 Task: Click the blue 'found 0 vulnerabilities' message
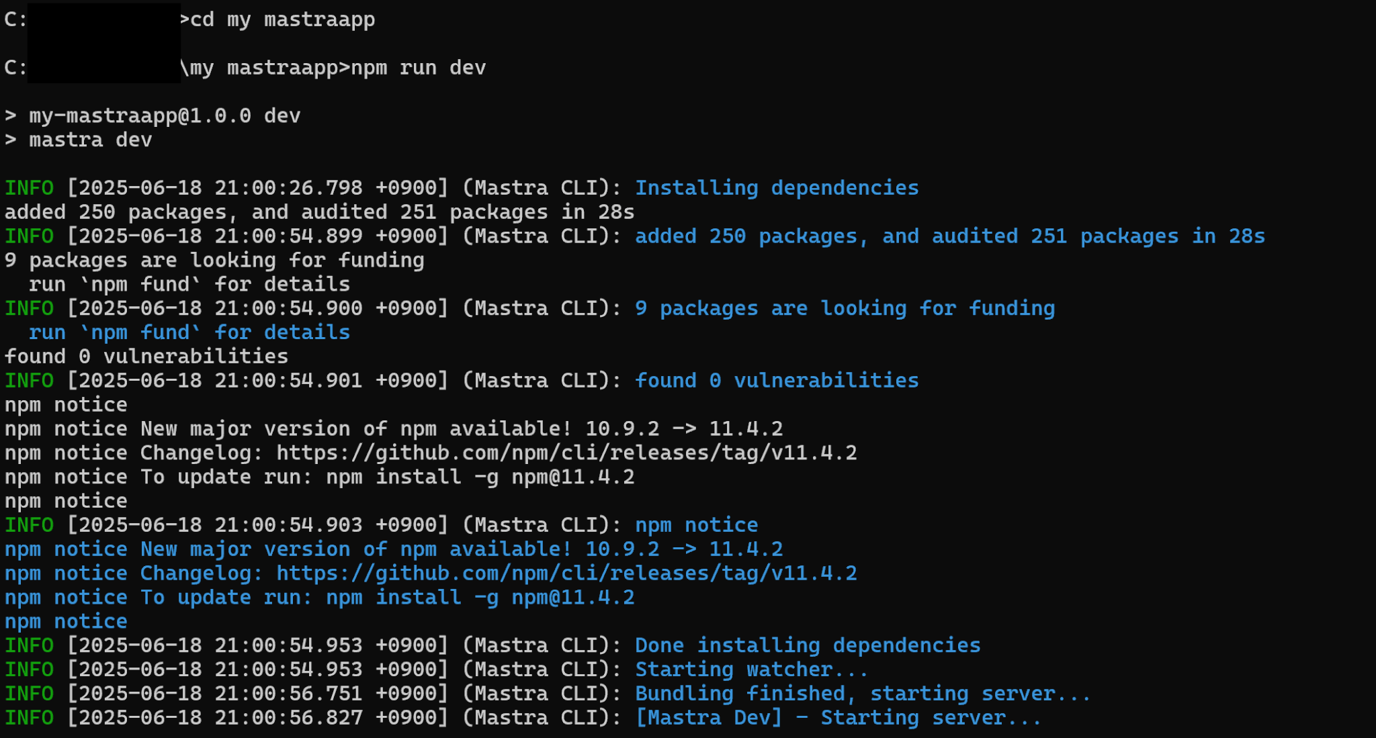point(777,381)
